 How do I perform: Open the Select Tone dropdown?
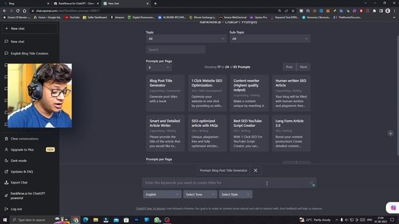tap(200, 194)
